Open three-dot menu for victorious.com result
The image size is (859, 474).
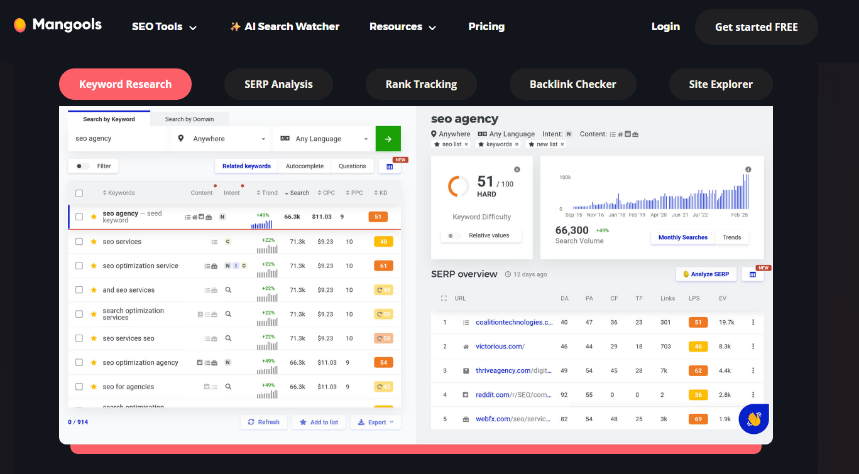click(753, 347)
